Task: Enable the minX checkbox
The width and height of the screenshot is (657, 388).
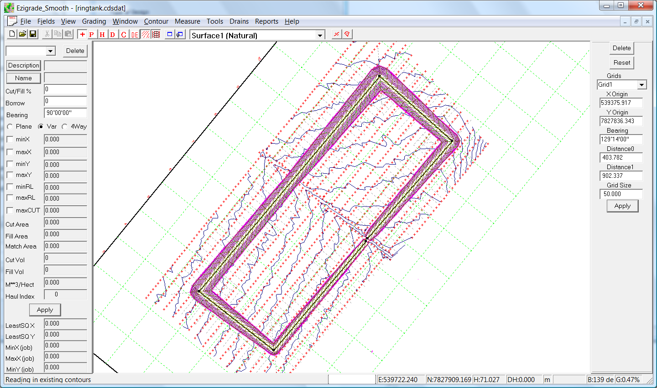Action: (10, 140)
